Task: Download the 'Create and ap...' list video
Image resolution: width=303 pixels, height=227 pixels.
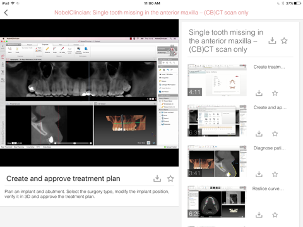Action: point(259,134)
